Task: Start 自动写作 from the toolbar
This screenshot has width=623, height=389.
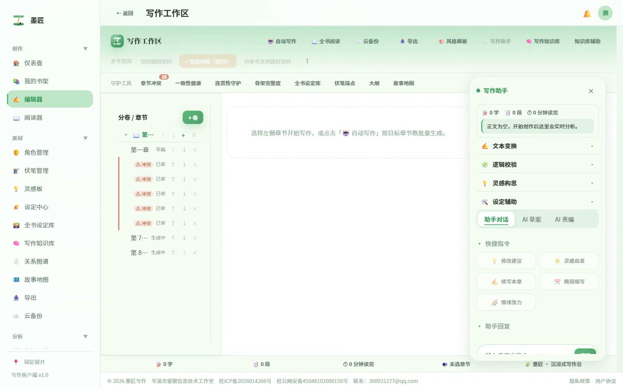Action: coord(282,41)
